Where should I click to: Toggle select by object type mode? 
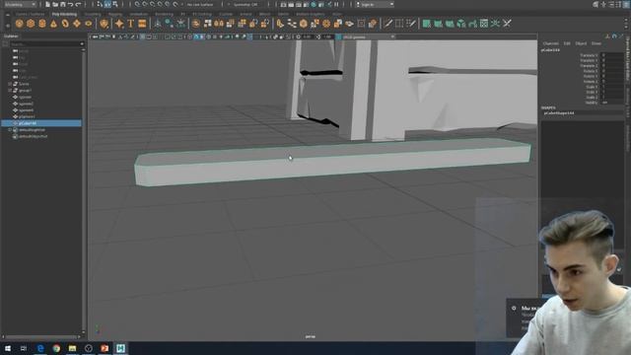tap(107, 4)
